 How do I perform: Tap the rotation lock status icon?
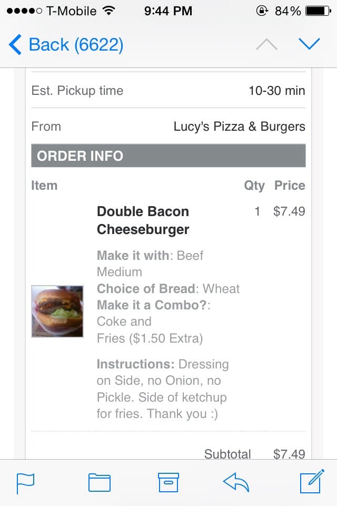coord(262,11)
